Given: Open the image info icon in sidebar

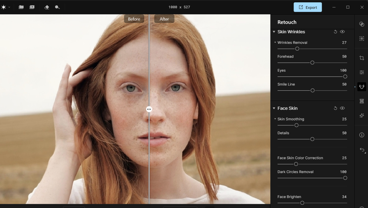Looking at the screenshot, I should [362, 135].
